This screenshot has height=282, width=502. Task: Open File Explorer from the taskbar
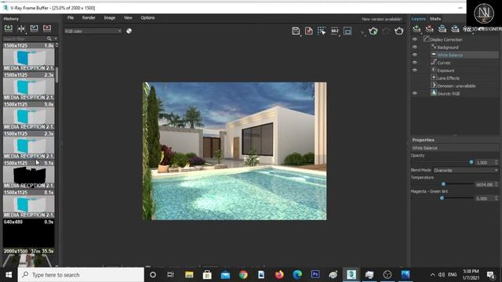189,275
